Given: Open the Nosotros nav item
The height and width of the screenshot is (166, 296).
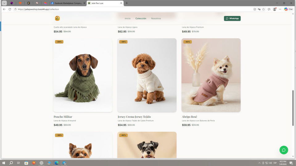Looking at the screenshot, I should coord(156,18).
